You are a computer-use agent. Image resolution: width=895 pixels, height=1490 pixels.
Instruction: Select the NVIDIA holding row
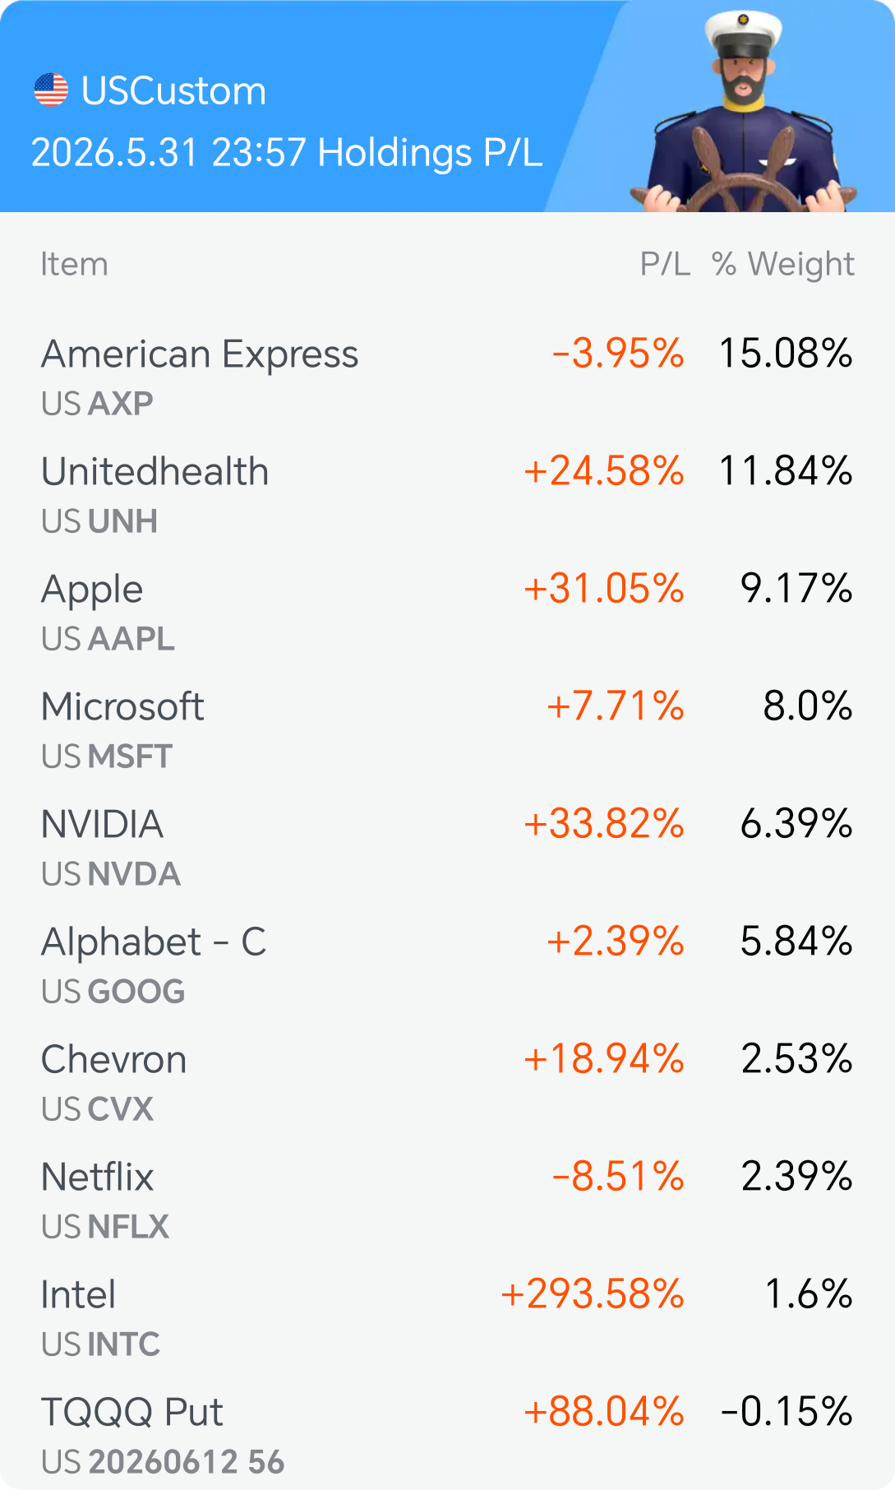pyautogui.click(x=447, y=848)
